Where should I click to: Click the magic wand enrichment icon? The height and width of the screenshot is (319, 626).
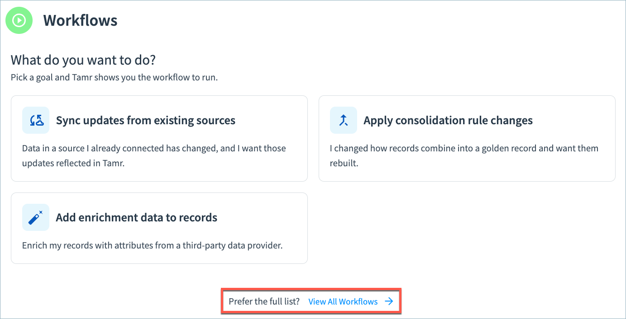36,217
